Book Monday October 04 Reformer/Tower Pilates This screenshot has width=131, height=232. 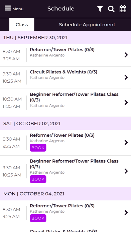click(38, 218)
